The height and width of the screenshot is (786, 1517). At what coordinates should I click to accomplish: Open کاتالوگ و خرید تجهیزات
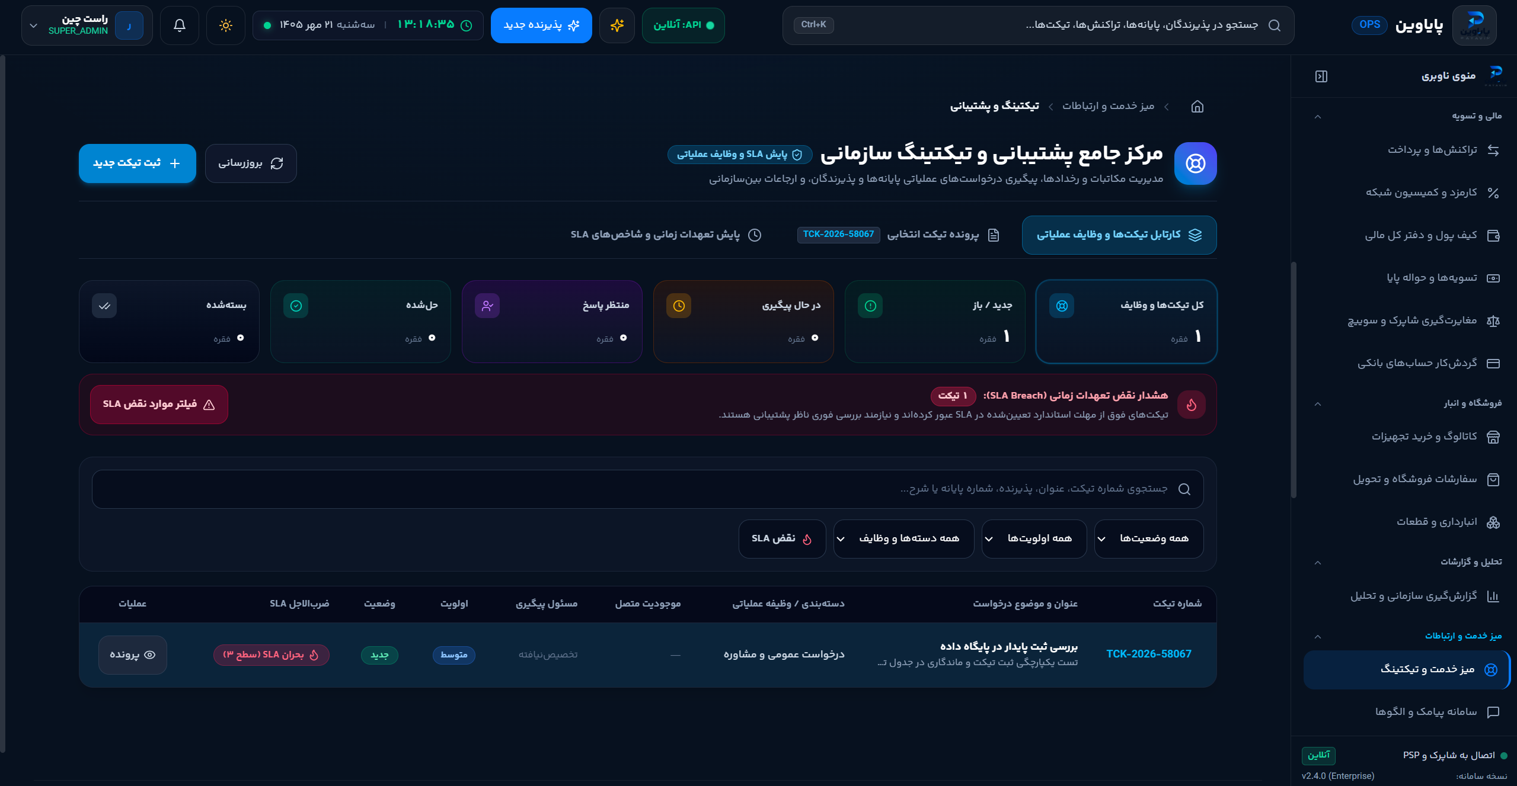click(1406, 437)
